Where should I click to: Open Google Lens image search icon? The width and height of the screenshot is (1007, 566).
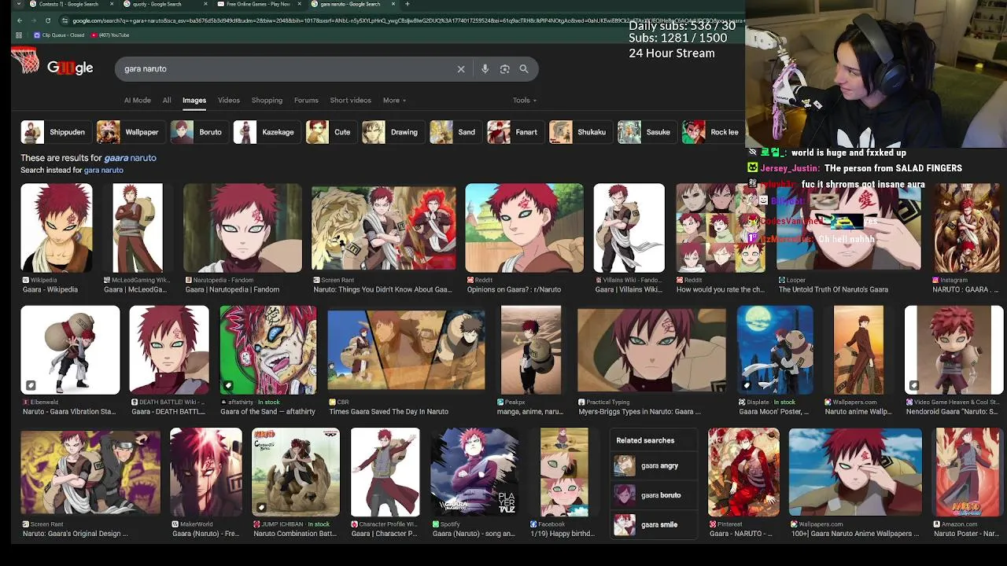click(505, 69)
